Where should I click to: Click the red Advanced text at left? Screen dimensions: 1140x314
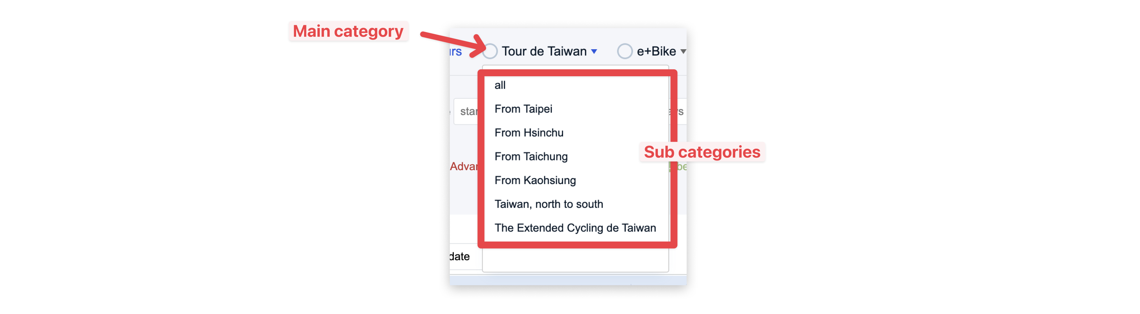[x=463, y=166]
